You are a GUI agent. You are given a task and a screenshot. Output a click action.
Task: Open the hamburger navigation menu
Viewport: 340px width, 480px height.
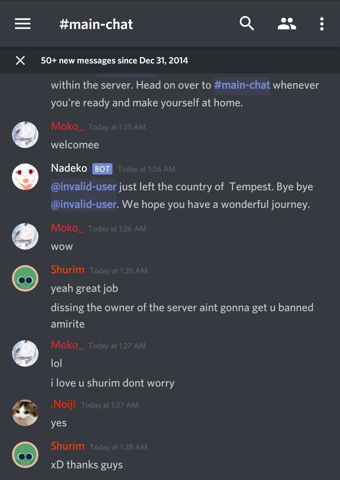23,24
